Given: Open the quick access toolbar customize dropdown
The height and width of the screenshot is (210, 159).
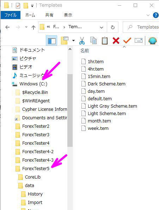Looking at the screenshot, I should (32, 6).
